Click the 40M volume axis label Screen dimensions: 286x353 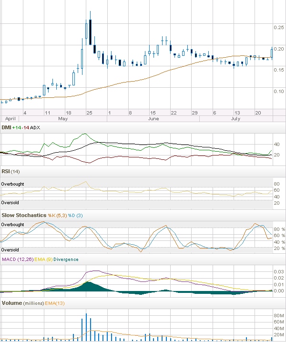pos(279,329)
